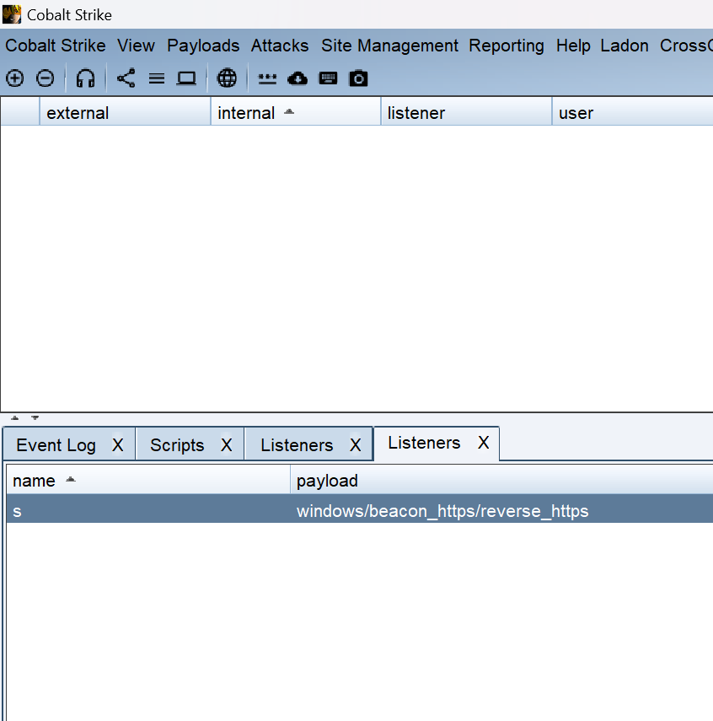This screenshot has width=713, height=721.
Task: Sort sessions by the internal column
Action: tap(246, 113)
